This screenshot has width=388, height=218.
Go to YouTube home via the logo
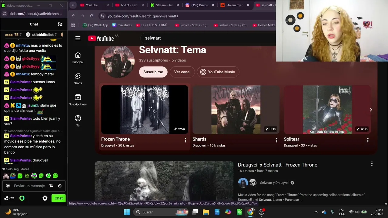101,38
